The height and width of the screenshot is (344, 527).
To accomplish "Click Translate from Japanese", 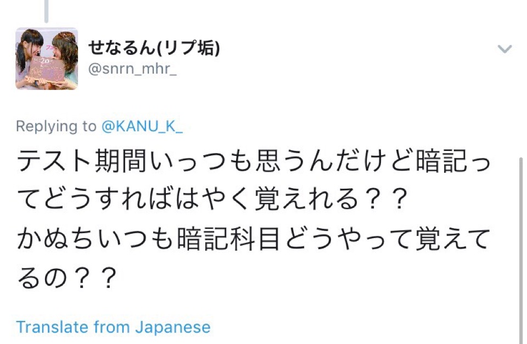I will pyautogui.click(x=113, y=328).
